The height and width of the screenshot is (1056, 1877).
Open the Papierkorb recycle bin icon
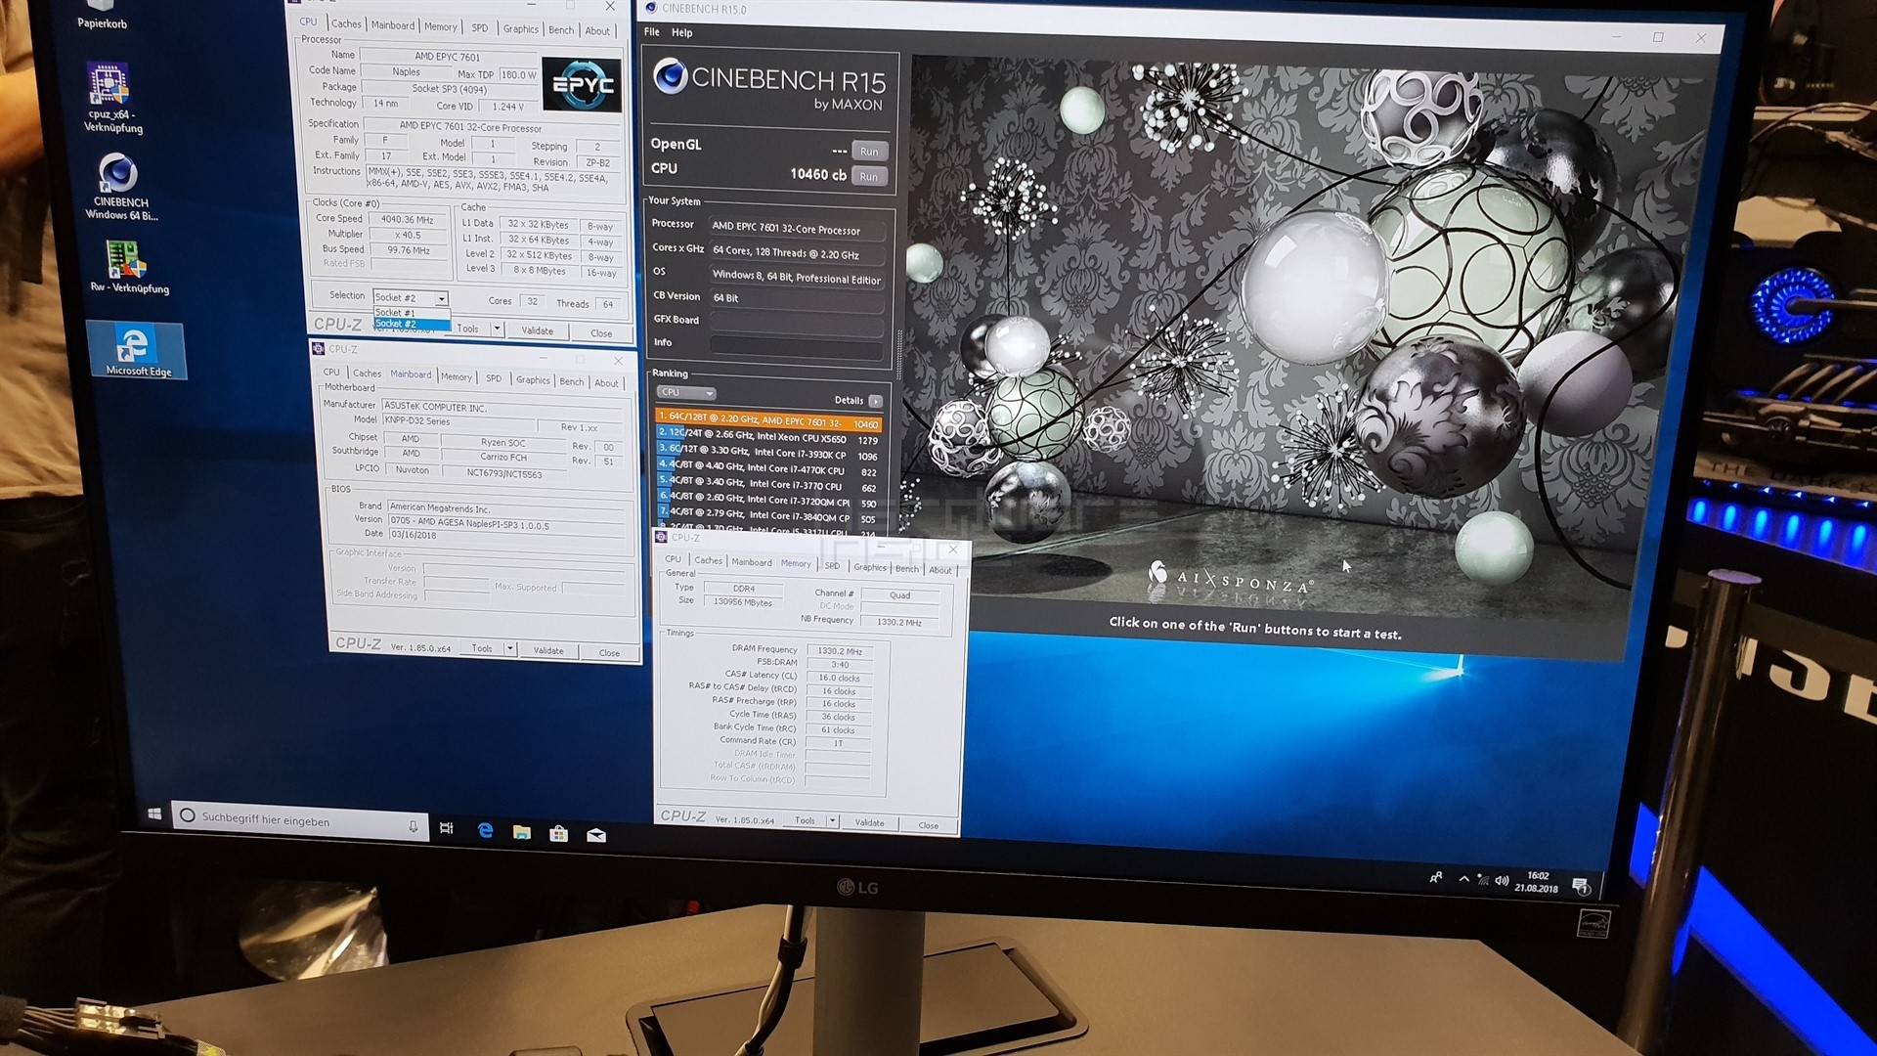pos(102,15)
